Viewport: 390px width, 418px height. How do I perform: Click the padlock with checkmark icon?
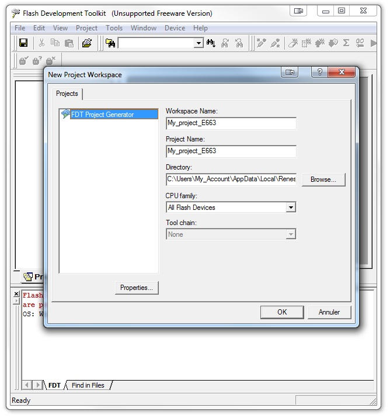(x=24, y=61)
